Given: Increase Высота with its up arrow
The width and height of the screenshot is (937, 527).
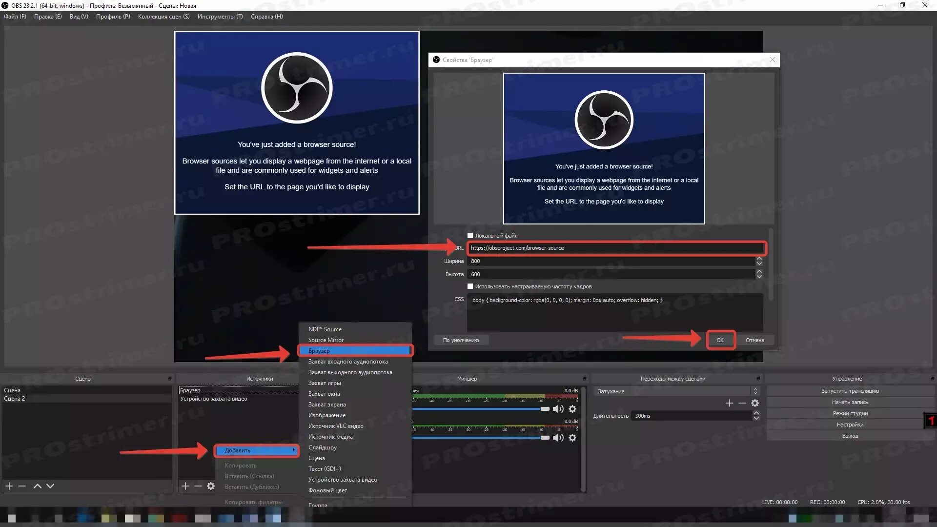Looking at the screenshot, I should tap(759, 271).
